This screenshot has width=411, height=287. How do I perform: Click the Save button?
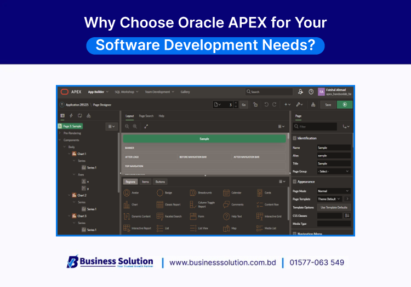point(328,104)
